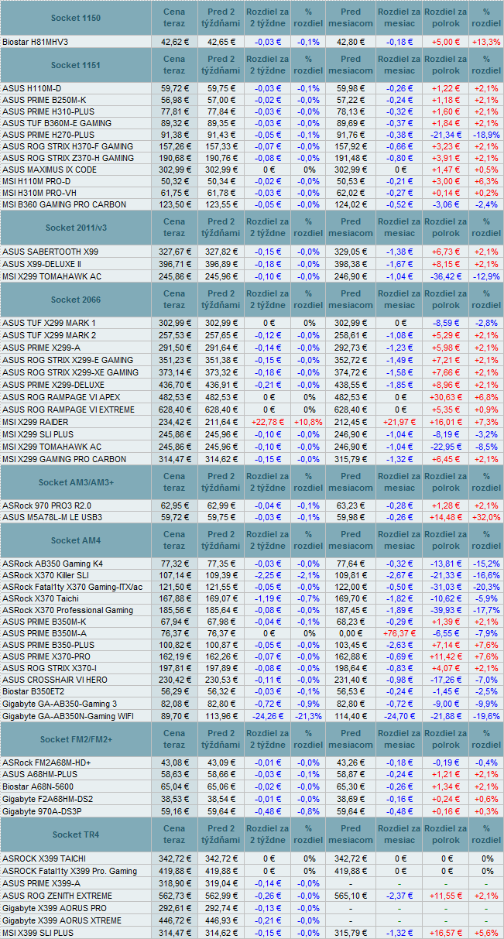Click MSI X299 RAIDER product name
The width and height of the screenshot is (504, 939).
36,422
